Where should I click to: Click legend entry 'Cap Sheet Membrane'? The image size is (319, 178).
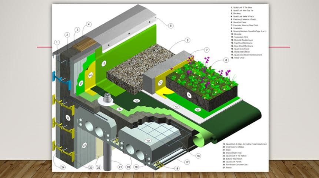tap(243, 43)
